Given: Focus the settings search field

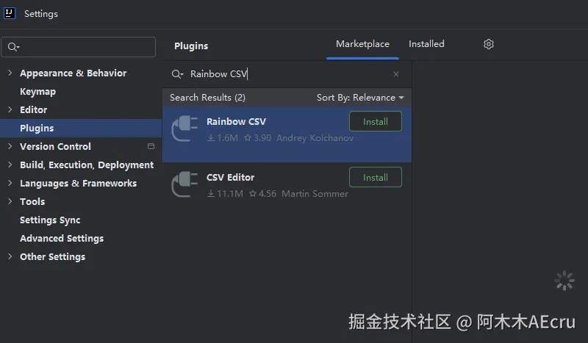Looking at the screenshot, I should click(x=79, y=47).
